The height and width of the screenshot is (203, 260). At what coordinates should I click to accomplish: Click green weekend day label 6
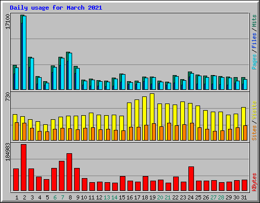[55, 197]
